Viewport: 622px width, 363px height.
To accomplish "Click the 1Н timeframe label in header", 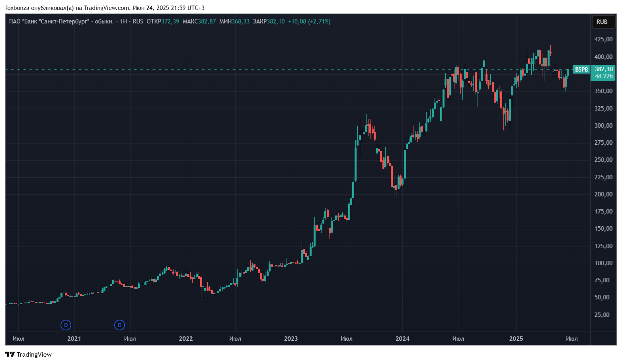I will tap(123, 21).
